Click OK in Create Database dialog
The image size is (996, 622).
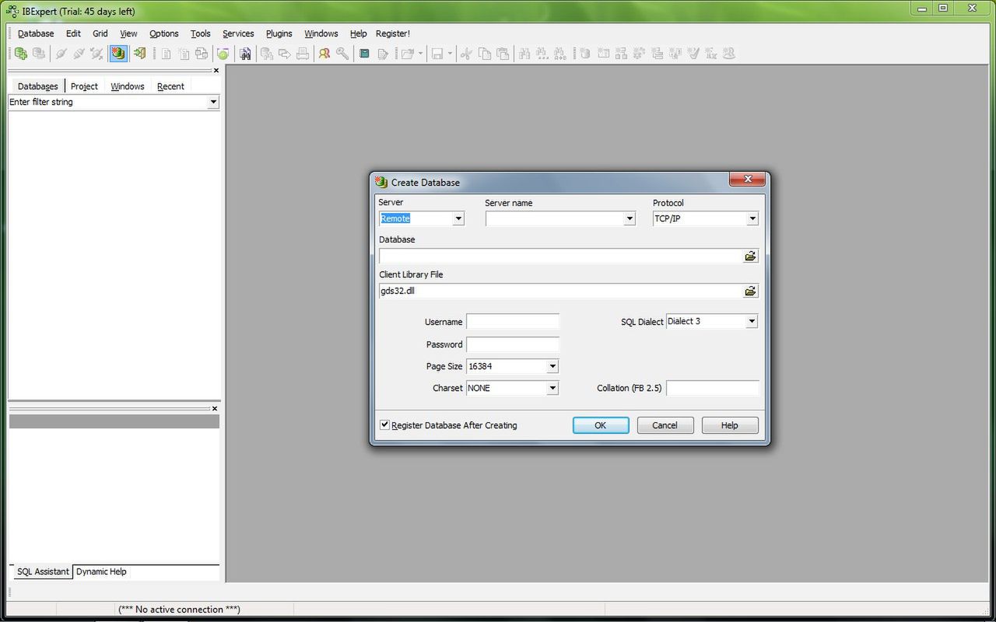[x=601, y=425]
